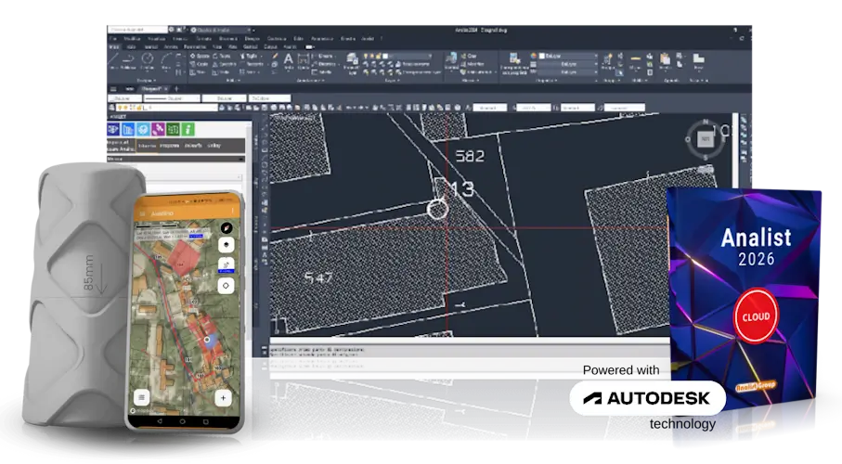Viewport: 842px width, 464px height.
Task: Open the Layer Properties manager
Action: 352,63
